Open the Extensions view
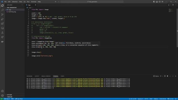 pyautogui.click(x=3, y=24)
